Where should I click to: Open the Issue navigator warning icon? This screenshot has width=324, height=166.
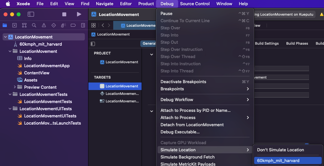click(44, 25)
